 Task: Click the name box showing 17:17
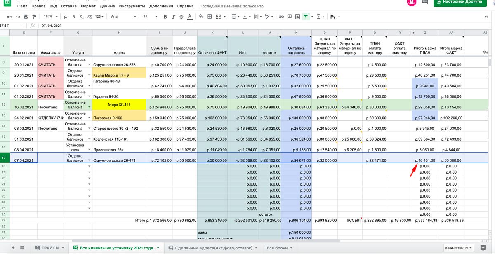[12, 26]
